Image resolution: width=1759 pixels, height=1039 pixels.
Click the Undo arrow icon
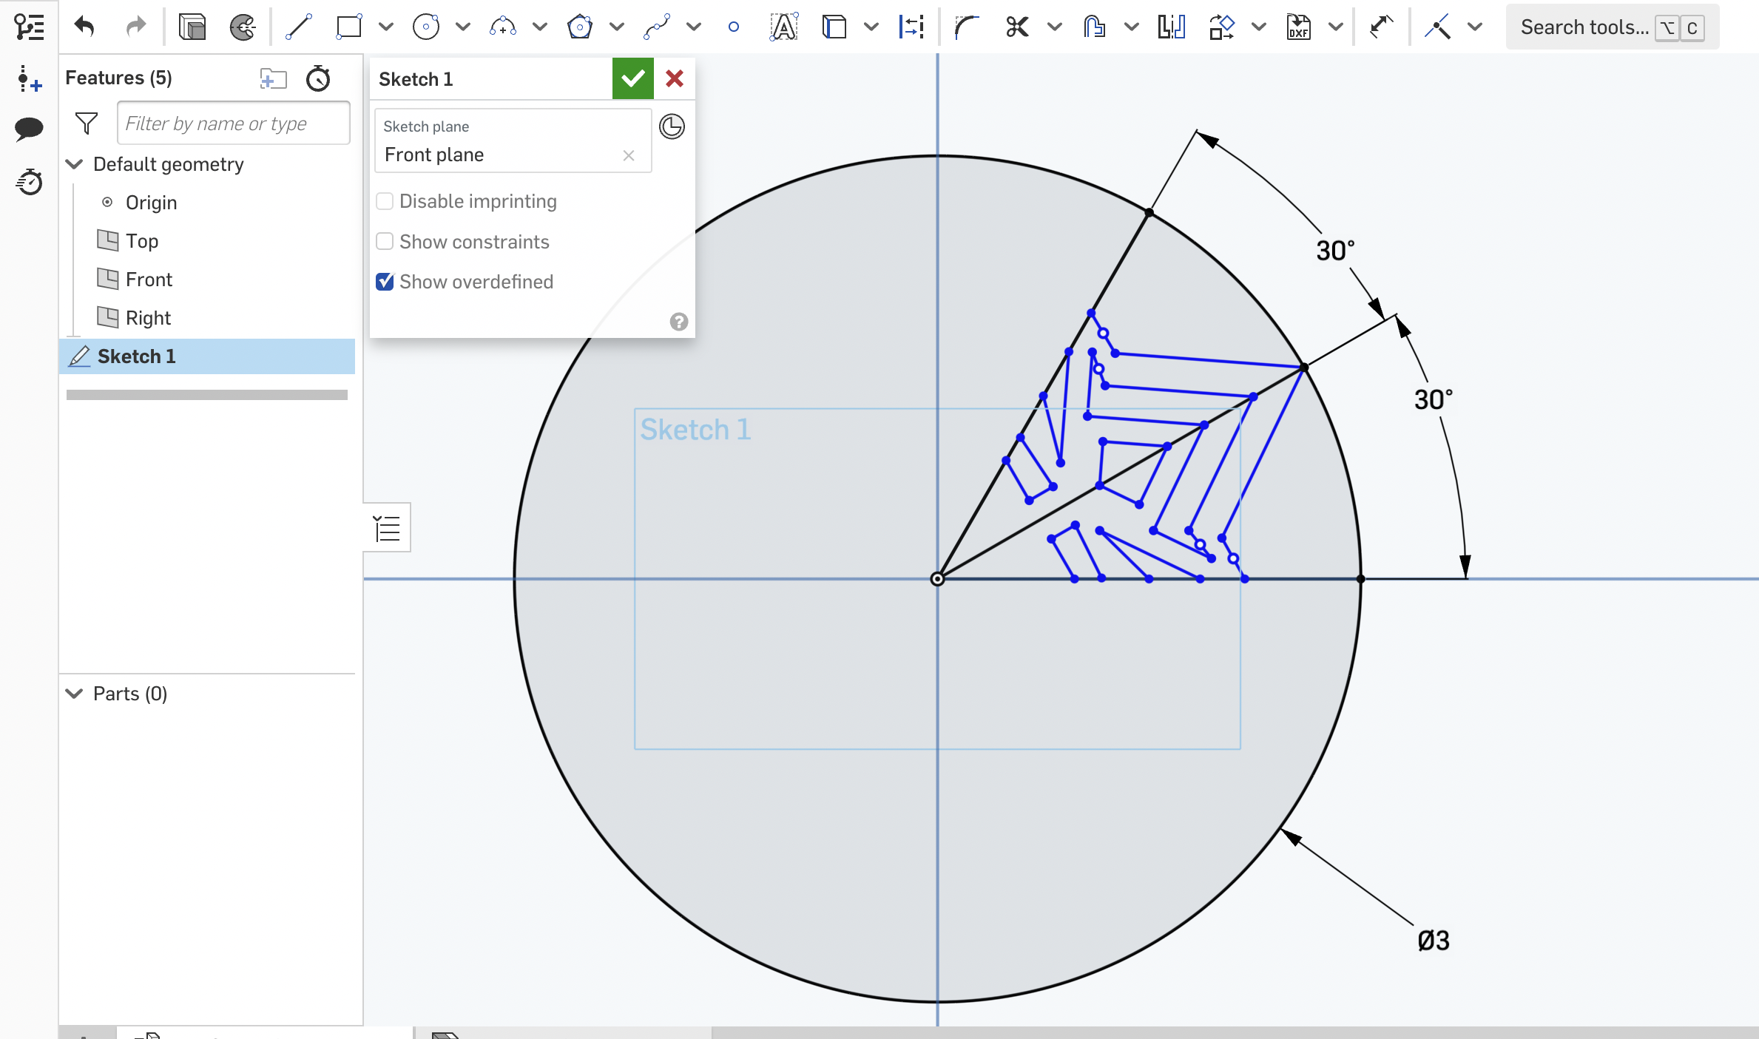point(85,27)
